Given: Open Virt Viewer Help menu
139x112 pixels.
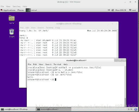Looking at the screenshot, I should (25, 6).
